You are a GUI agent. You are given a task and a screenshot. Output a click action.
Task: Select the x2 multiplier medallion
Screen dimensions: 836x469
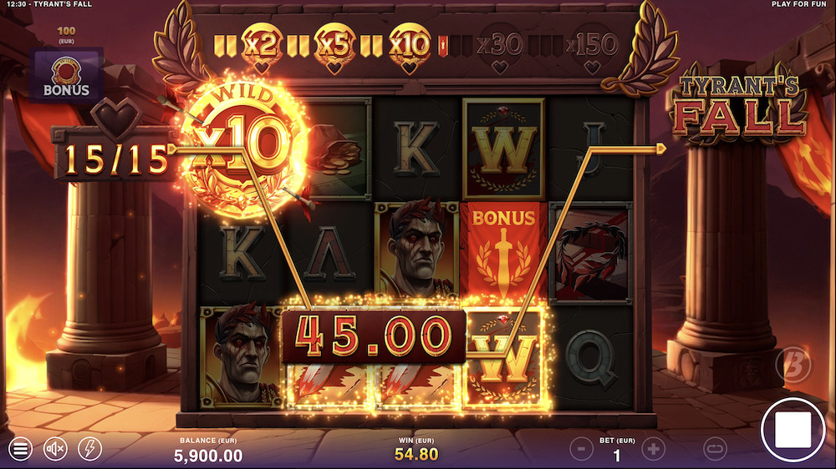261,47
